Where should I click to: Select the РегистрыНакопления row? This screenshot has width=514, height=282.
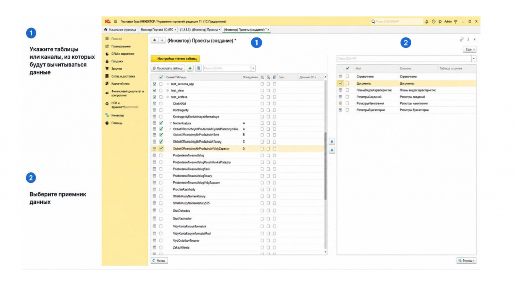click(407, 103)
